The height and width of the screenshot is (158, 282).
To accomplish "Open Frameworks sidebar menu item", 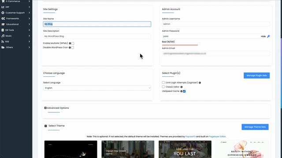I will [x=16, y=18].
